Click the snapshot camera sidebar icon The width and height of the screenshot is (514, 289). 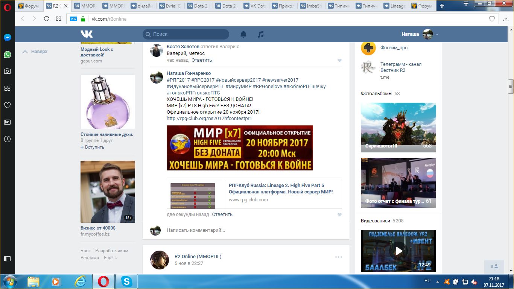[x=7, y=71]
